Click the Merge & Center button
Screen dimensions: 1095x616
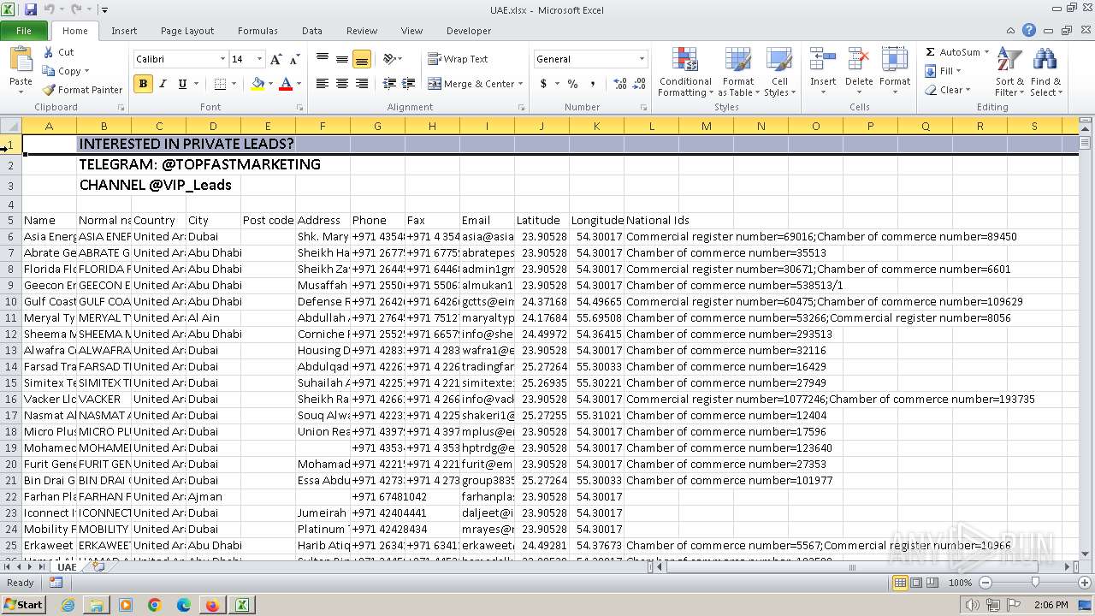point(471,84)
